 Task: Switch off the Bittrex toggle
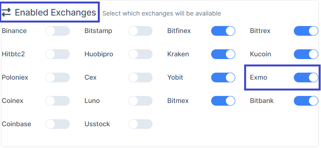306,31
